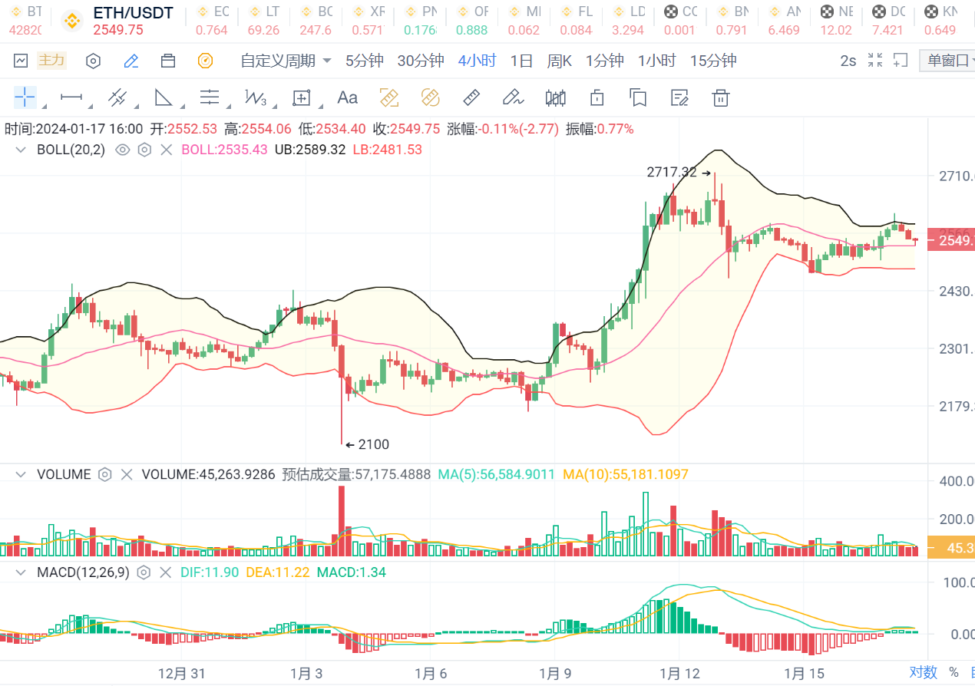This screenshot has width=975, height=686.
Task: Open the 单窗口 window layout dropdown
Action: tap(947, 61)
